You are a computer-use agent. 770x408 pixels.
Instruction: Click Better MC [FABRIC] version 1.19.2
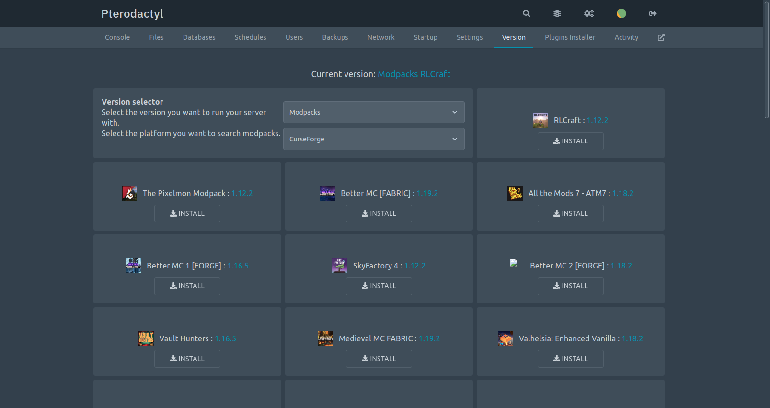(427, 193)
